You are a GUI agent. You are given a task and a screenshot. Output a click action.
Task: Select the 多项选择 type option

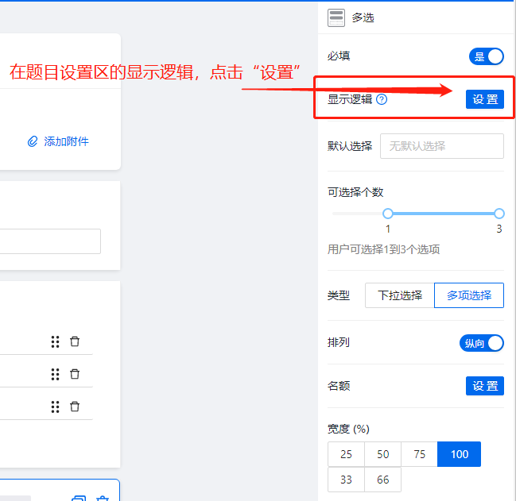pos(468,295)
